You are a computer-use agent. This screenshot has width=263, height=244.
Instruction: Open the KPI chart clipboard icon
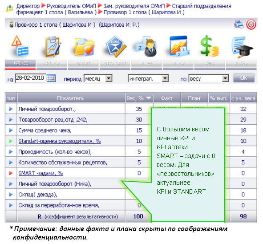coord(52,46)
